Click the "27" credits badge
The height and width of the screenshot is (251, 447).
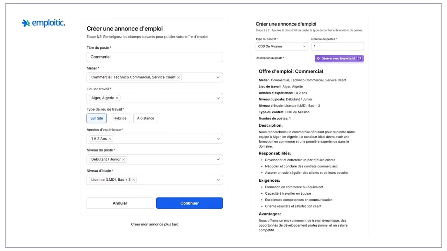pyautogui.click(x=360, y=58)
